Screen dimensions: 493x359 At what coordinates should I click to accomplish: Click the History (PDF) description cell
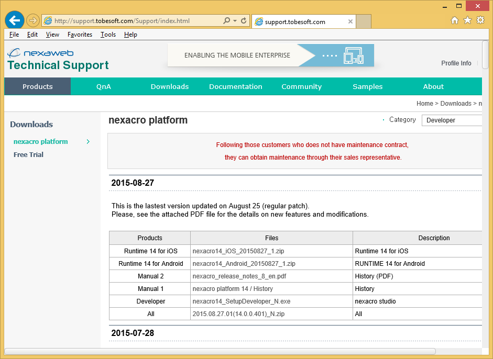(x=418, y=276)
